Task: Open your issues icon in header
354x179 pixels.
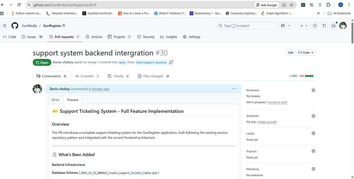Action: click(x=315, y=26)
